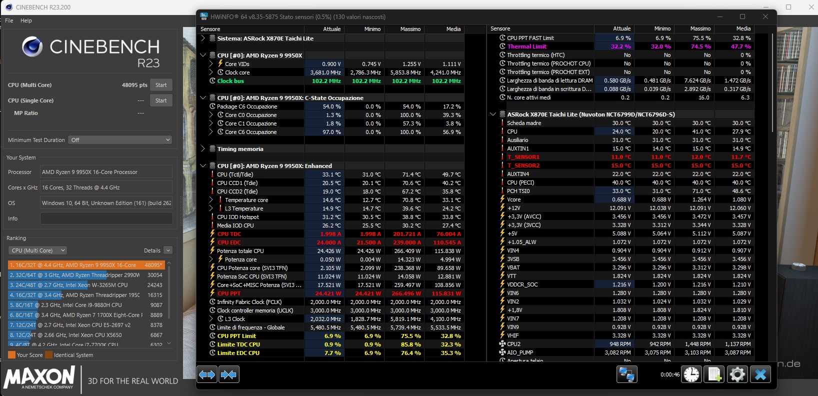Click the Scheda madre temperature row label
Viewport: 818px width, 396px height.
(x=524, y=123)
